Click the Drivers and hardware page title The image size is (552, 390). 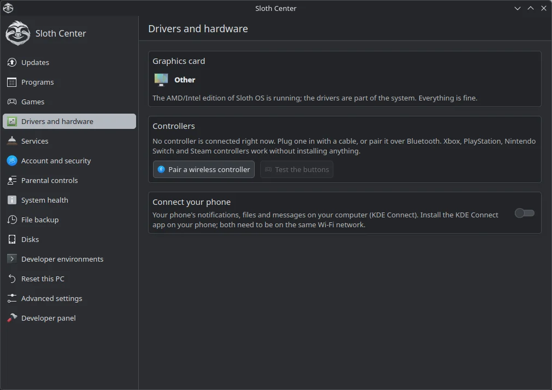pos(198,28)
